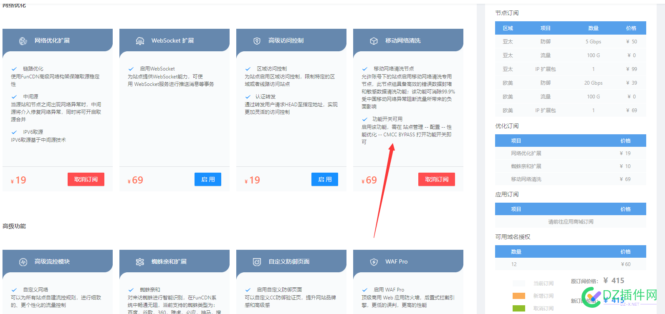Click the 区域 column header in 节点订阅
The width and height of the screenshot is (665, 314).
[x=508, y=28]
